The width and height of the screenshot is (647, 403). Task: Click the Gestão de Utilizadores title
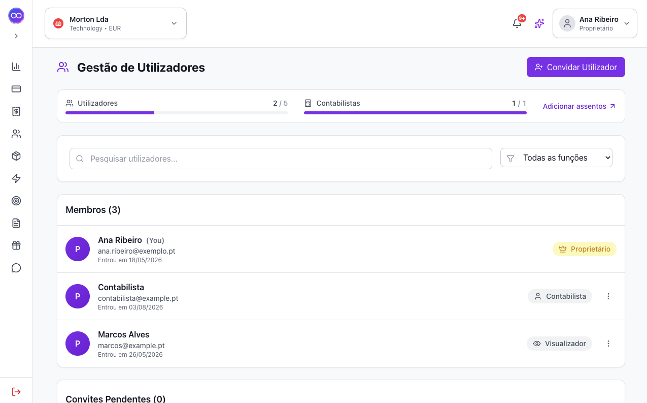141,68
